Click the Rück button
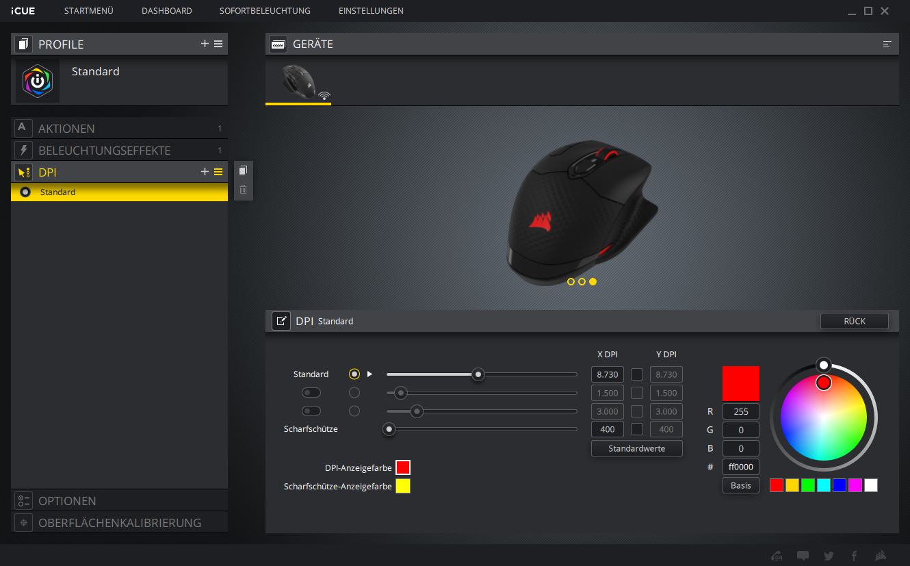Image resolution: width=910 pixels, height=566 pixels. (855, 321)
